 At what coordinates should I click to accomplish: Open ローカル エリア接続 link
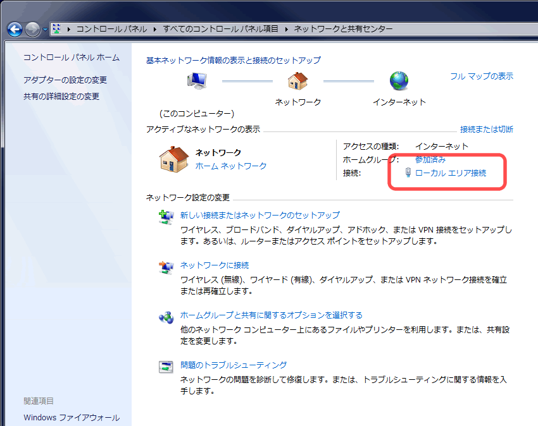pyautogui.click(x=451, y=173)
